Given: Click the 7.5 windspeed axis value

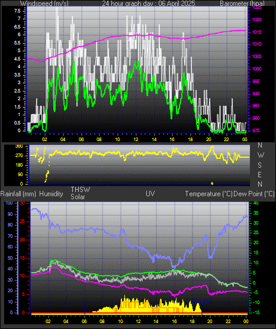Looking at the screenshot, I should point(17,11).
